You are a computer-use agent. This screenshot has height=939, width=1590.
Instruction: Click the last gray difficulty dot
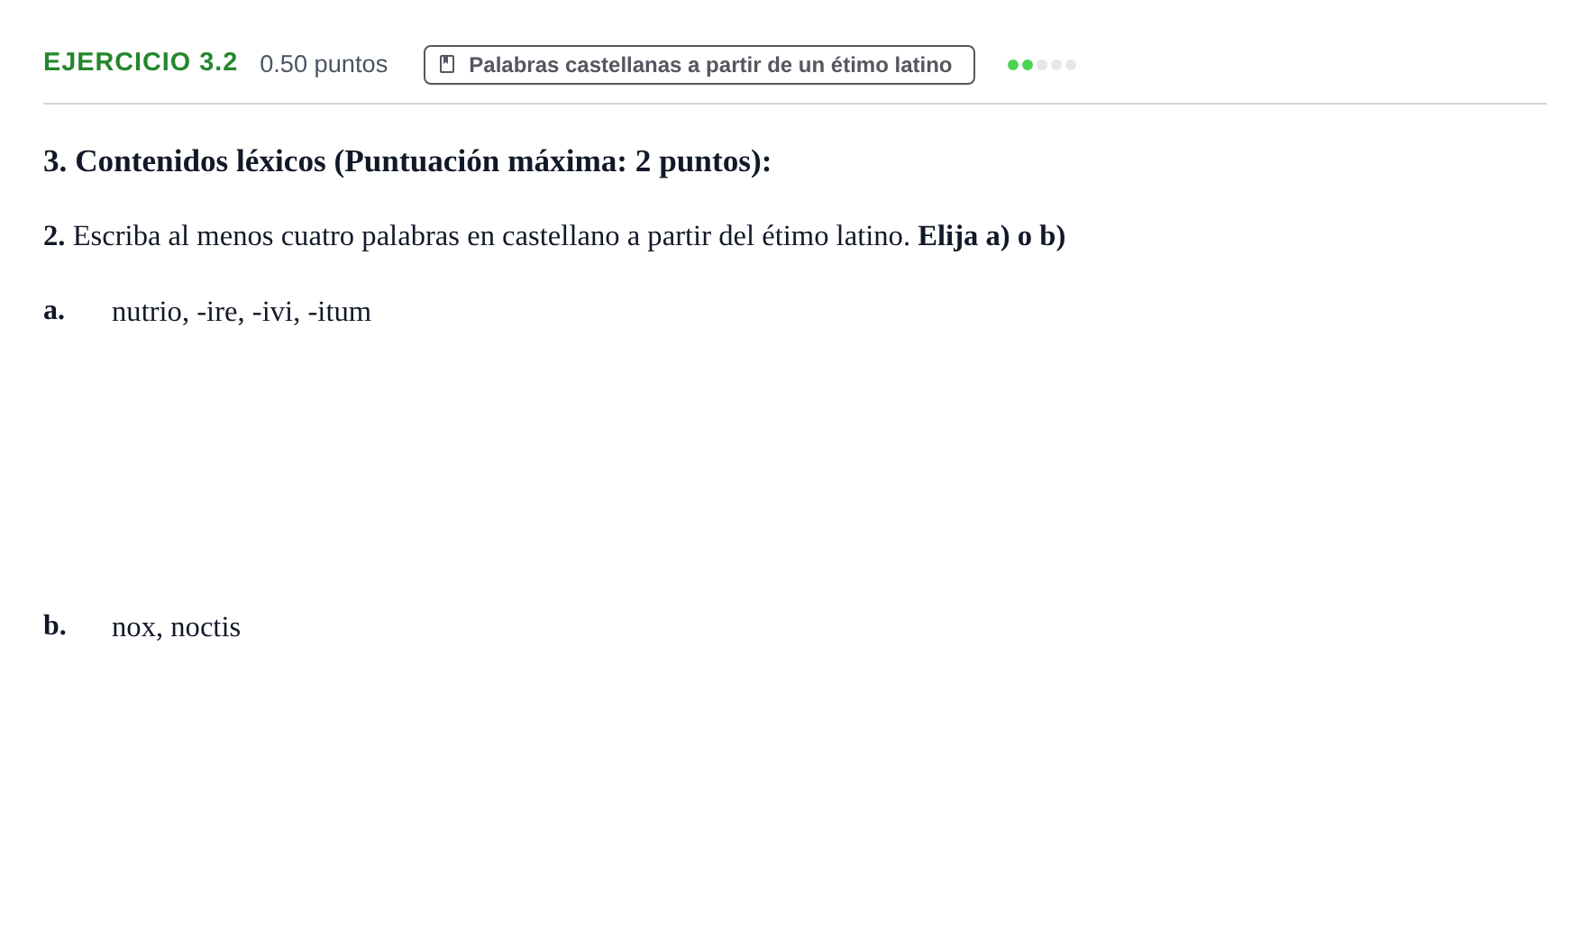coord(1071,65)
